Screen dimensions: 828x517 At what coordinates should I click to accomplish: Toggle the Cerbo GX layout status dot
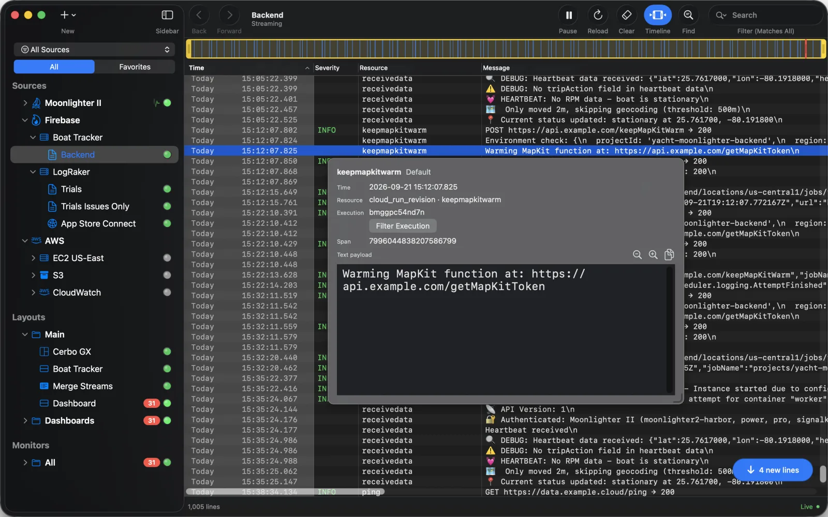(x=167, y=352)
